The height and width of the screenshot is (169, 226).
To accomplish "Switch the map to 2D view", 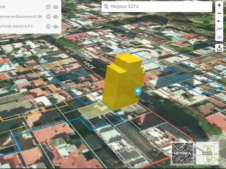I will pos(219,37).
